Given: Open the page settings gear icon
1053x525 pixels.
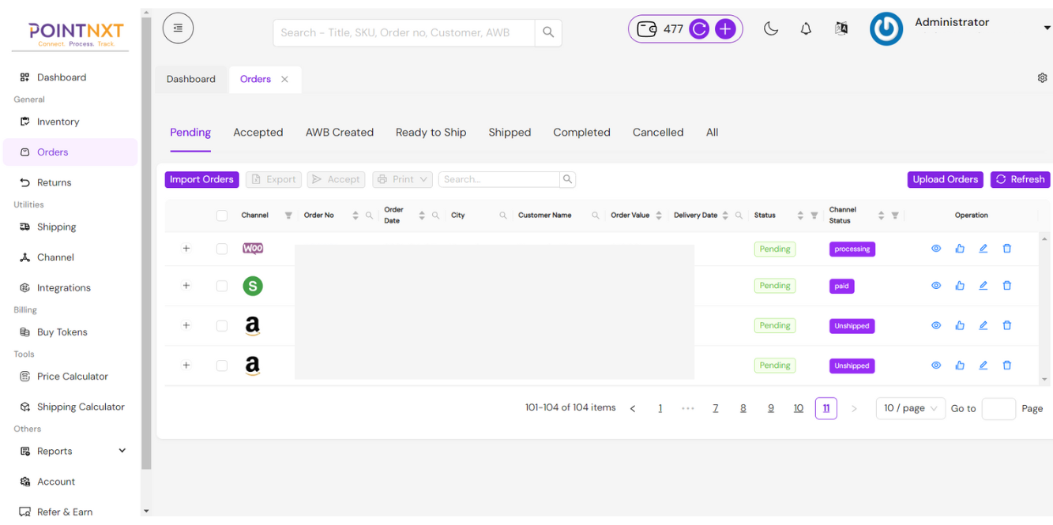Looking at the screenshot, I should pyautogui.click(x=1042, y=78).
